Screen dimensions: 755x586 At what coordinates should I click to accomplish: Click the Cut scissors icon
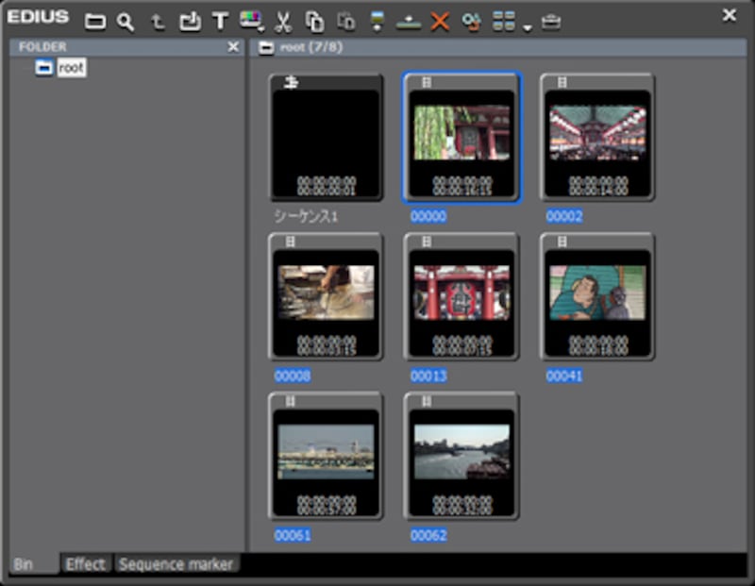[x=283, y=21]
